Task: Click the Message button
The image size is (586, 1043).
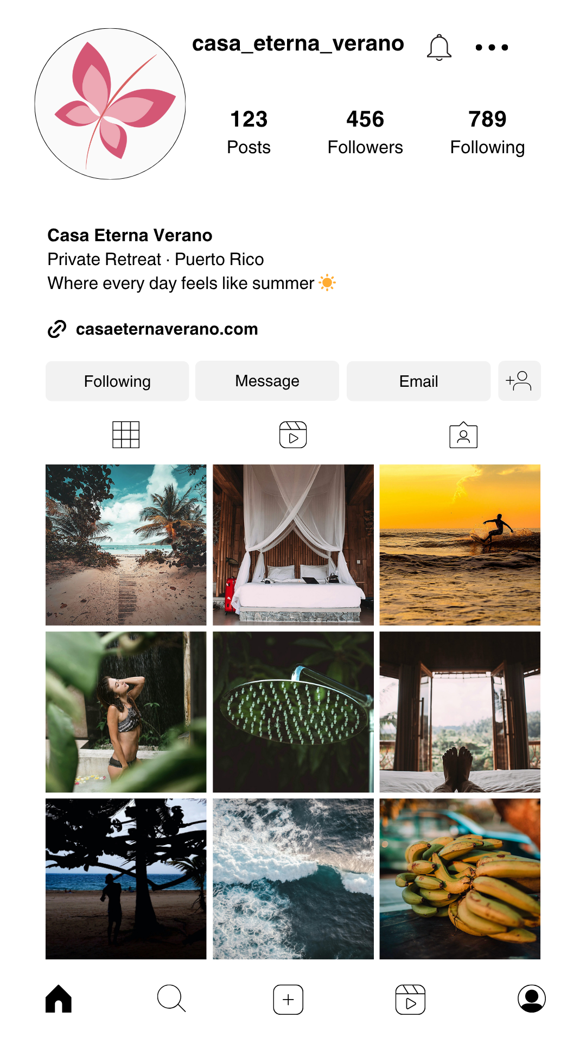Action: tap(267, 381)
